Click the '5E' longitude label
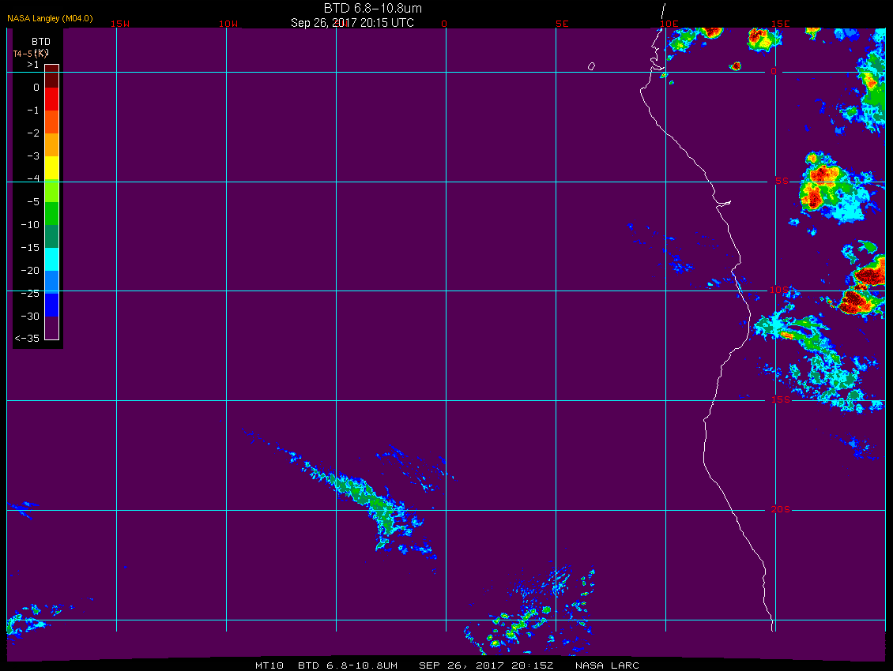 (x=562, y=24)
